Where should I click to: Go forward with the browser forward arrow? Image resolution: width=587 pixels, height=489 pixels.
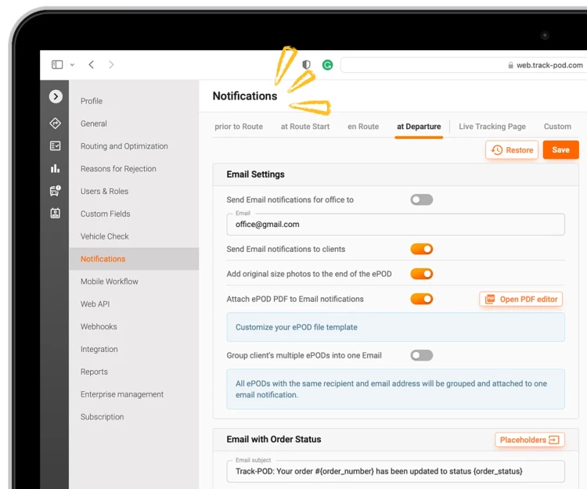pyautogui.click(x=111, y=65)
